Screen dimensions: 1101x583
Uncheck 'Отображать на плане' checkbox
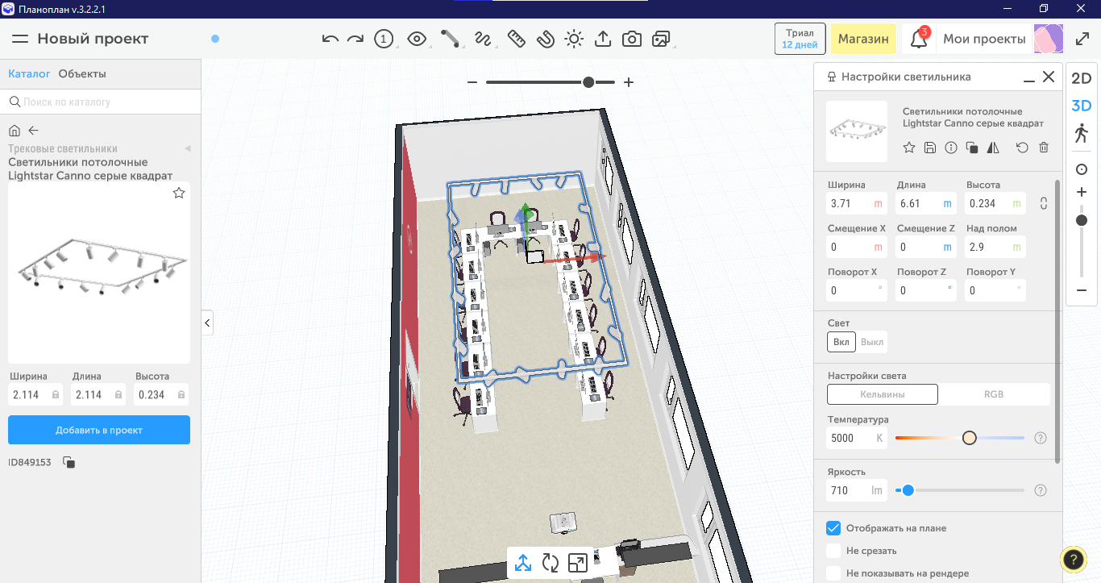tap(833, 528)
